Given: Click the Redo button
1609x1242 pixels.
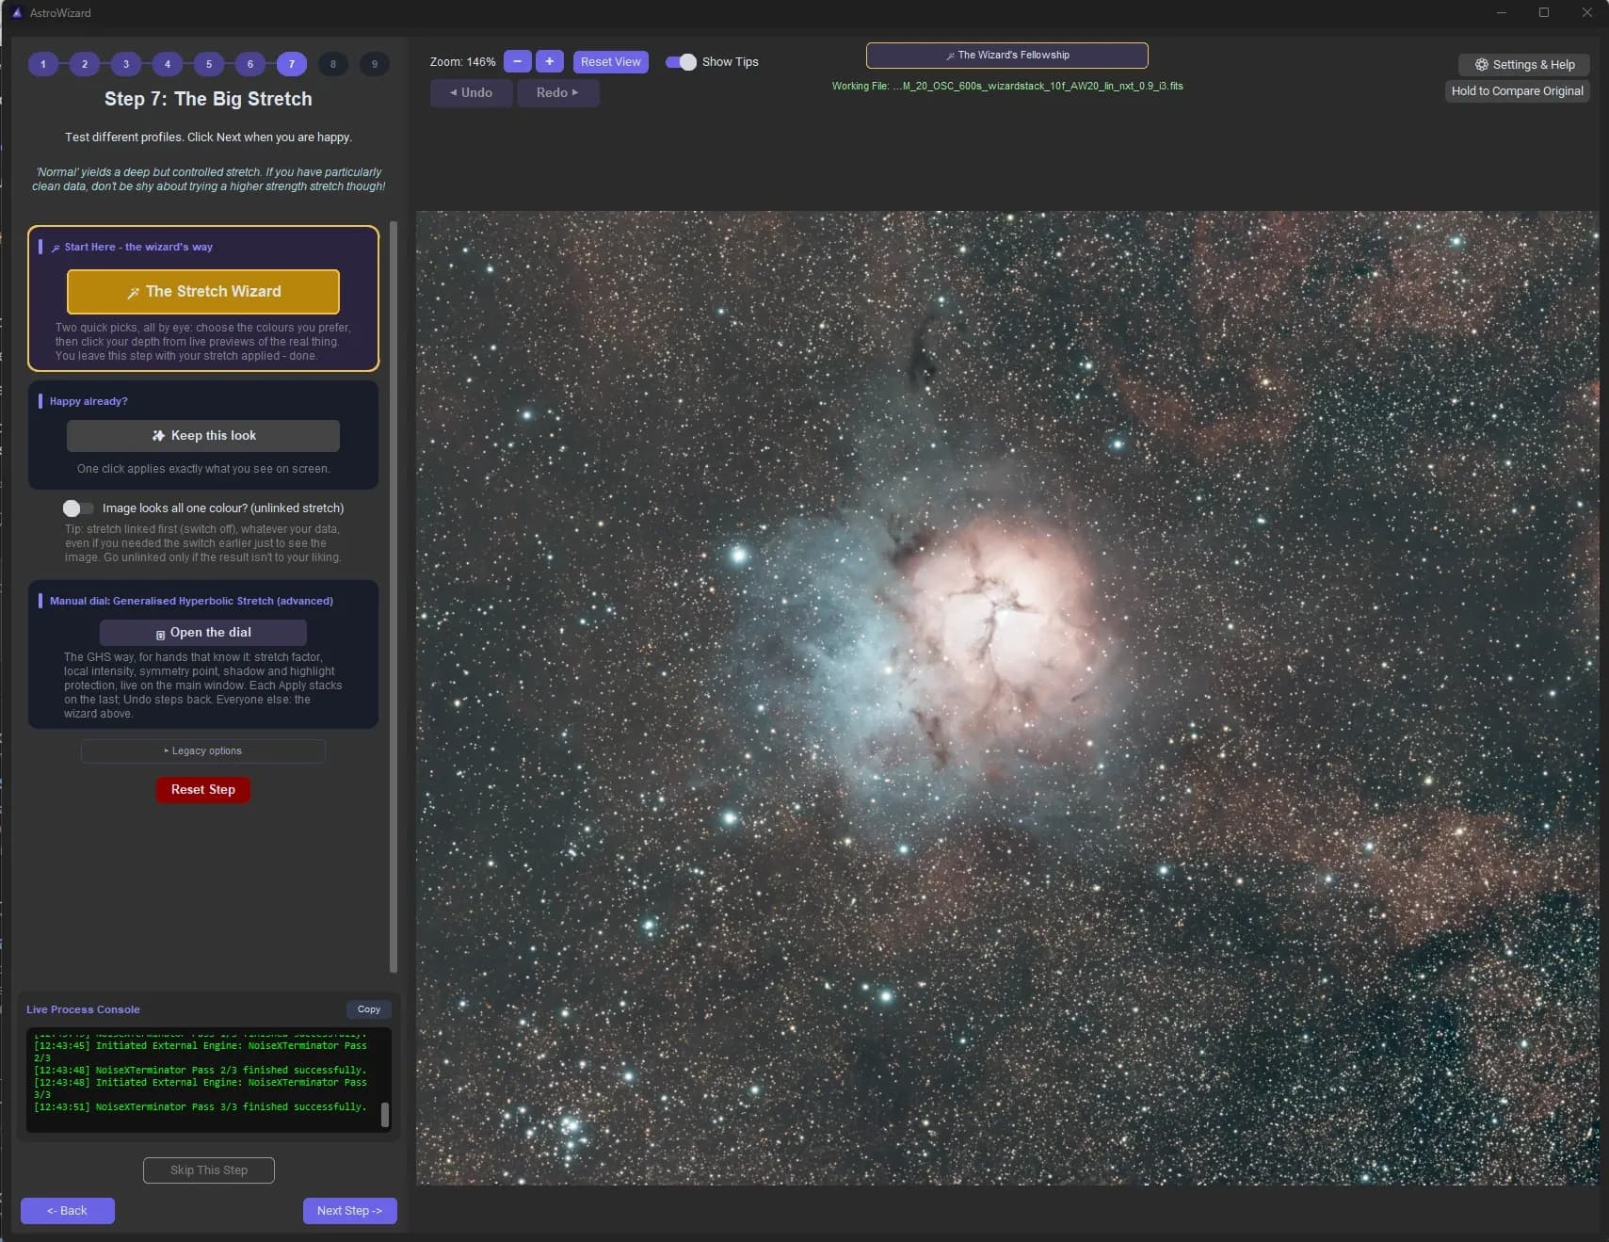Looking at the screenshot, I should 557,92.
